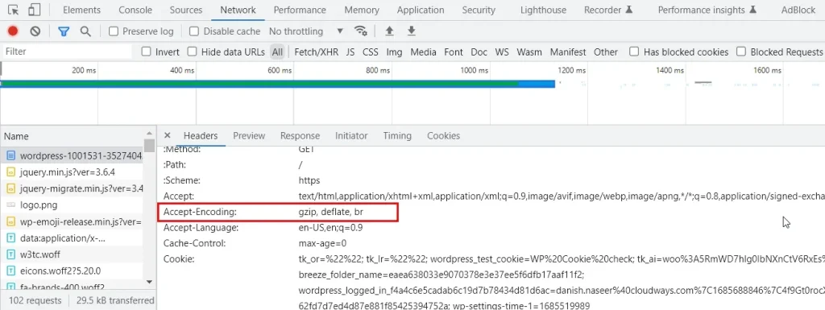Filter requests by WS
Screen dimensions: 825x310
coord(503,52)
